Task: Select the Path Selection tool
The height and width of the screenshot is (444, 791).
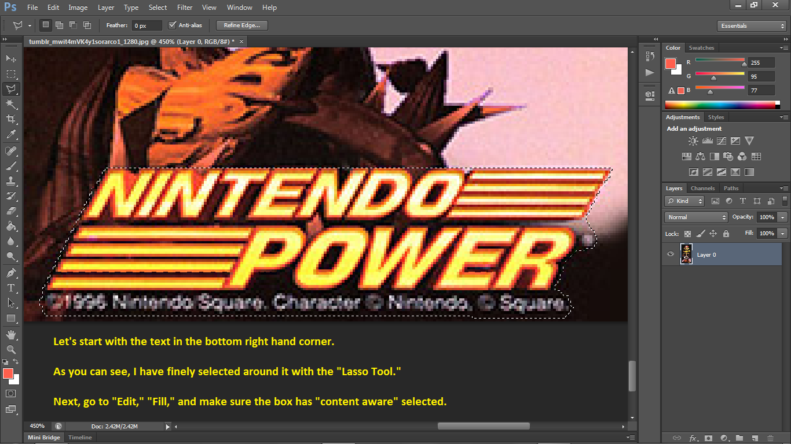Action: click(11, 303)
